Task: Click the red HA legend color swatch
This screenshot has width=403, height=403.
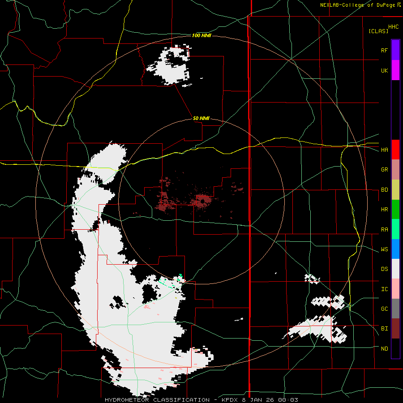Action: (x=395, y=150)
